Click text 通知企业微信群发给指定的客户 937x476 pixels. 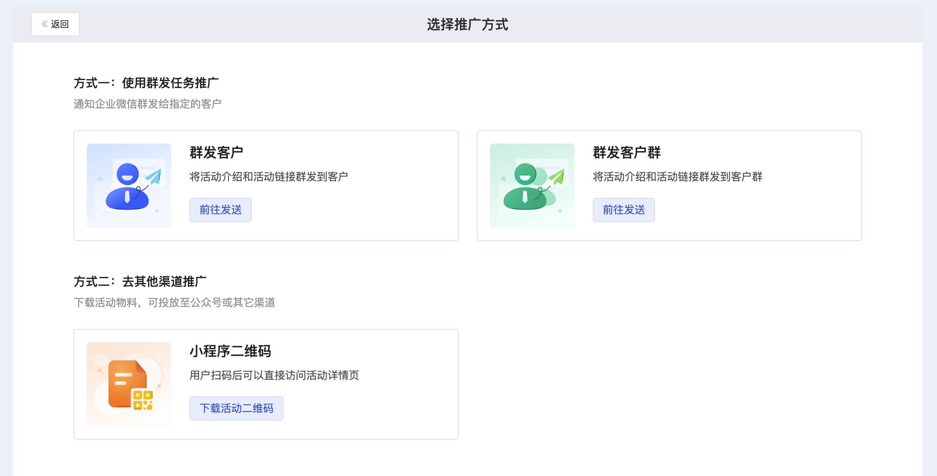tap(147, 104)
